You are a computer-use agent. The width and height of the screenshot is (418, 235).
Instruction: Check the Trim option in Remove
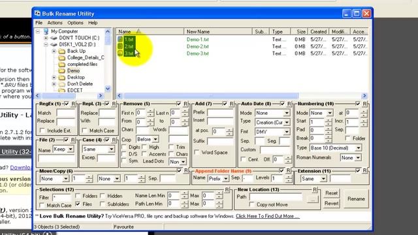point(171,147)
